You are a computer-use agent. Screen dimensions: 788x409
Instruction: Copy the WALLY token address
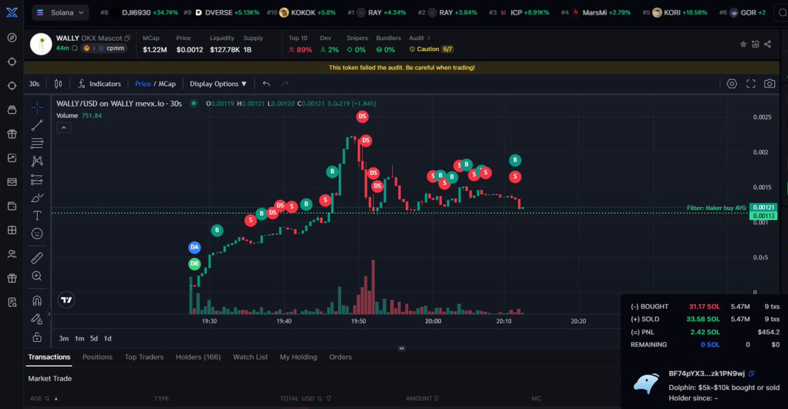click(x=127, y=38)
